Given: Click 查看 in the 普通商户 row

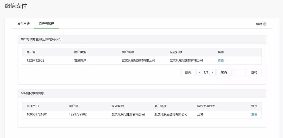Looking at the screenshot, I should [221, 60].
